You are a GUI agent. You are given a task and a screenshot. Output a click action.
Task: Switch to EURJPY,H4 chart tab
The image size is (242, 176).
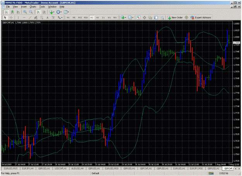tap(27, 169)
